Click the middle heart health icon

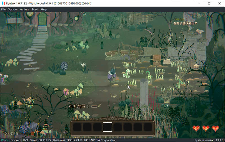click(206, 129)
